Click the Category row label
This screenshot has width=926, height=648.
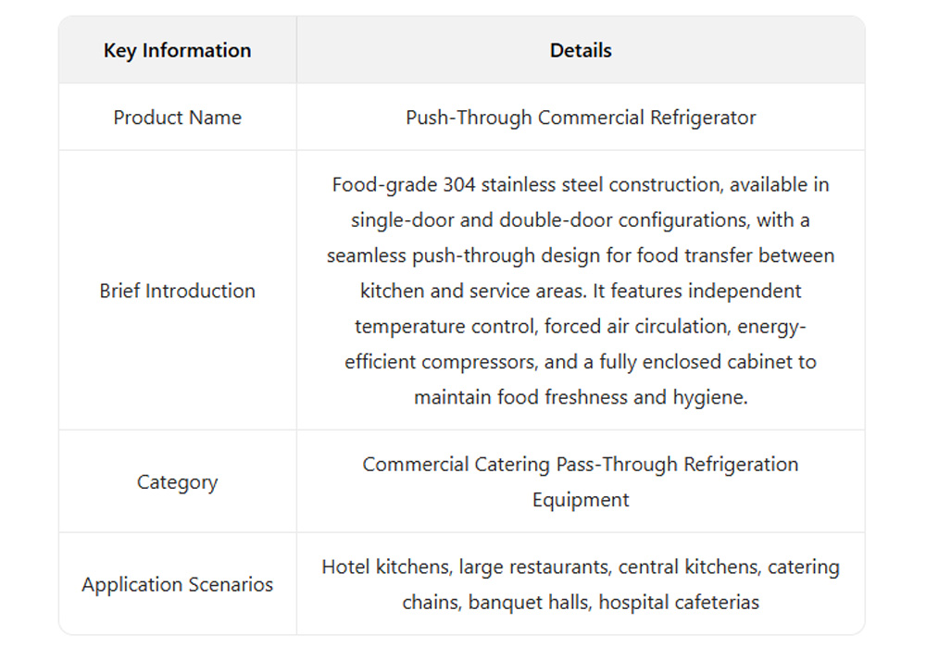[177, 482]
